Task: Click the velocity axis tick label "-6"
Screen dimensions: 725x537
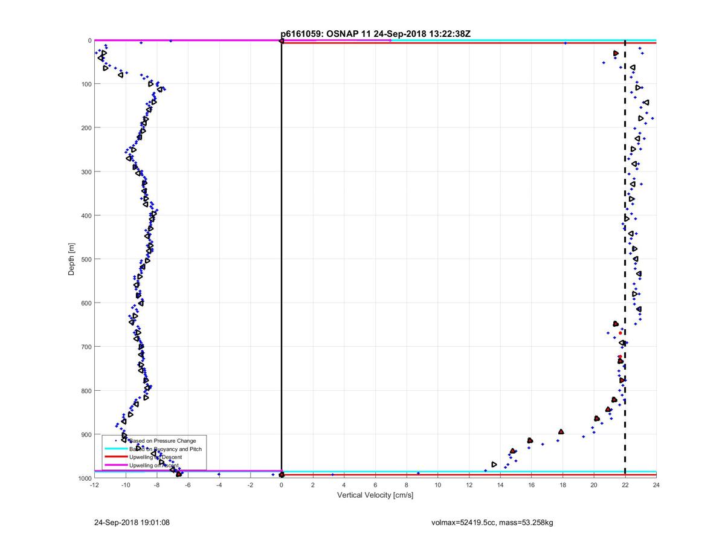Action: tap(188, 485)
